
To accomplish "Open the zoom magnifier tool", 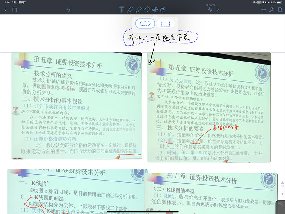I will (280, 204).
